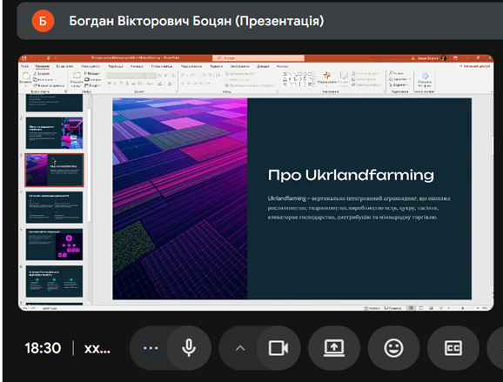Select slide 6 thumbnail
The image size is (503, 382).
click(54, 281)
